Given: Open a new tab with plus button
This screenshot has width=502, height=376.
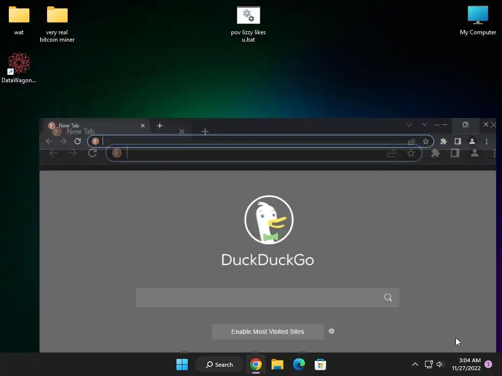Looking at the screenshot, I should point(160,126).
